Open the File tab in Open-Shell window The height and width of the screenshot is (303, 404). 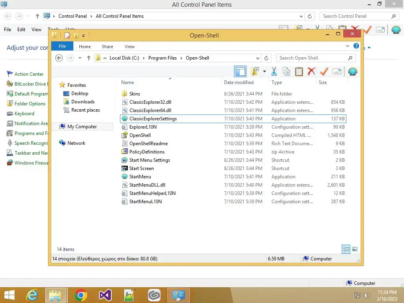pyautogui.click(x=62, y=46)
